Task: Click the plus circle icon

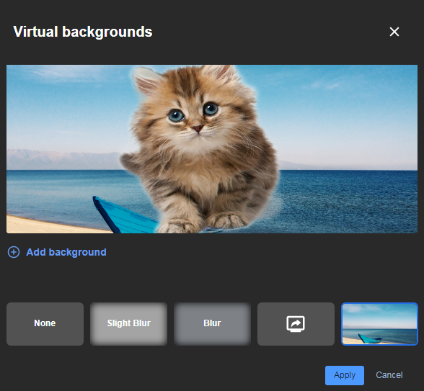Action: (x=14, y=252)
